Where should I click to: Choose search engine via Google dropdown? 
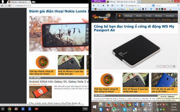pyautogui.click(x=154, y=5)
